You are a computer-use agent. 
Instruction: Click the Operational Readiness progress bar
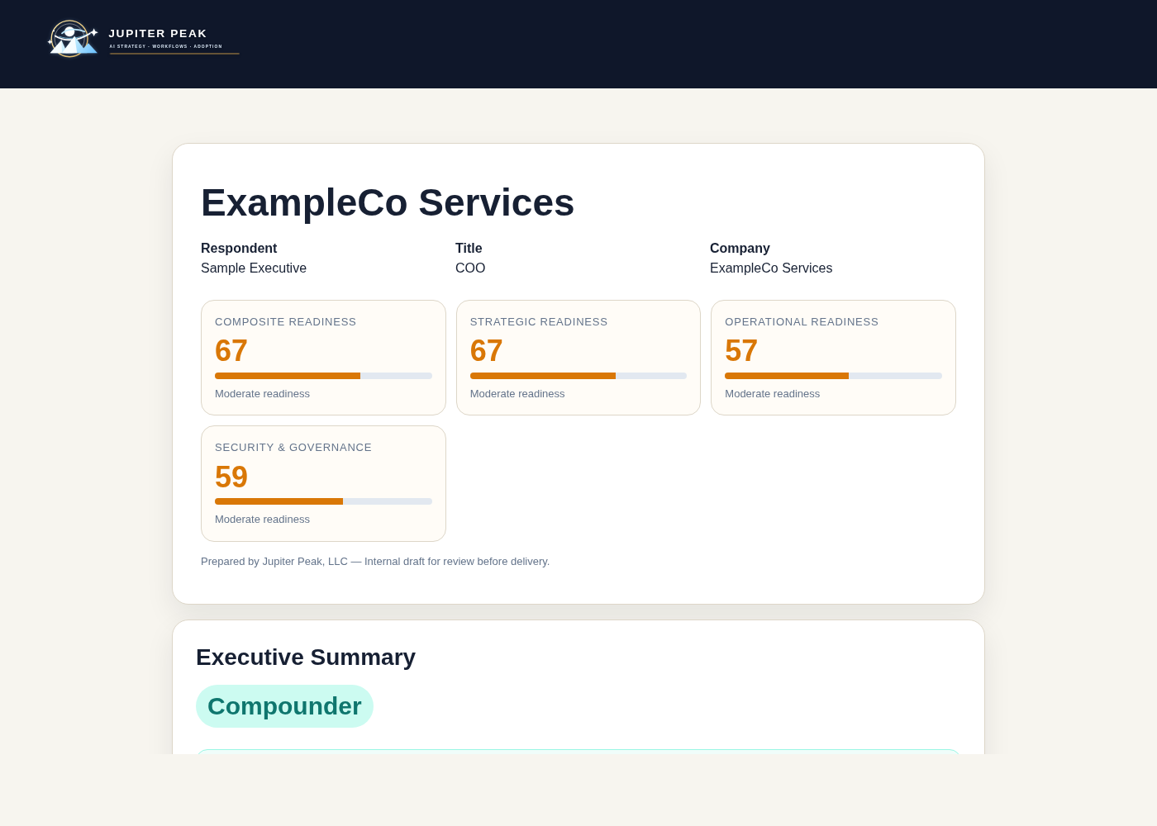coord(833,376)
